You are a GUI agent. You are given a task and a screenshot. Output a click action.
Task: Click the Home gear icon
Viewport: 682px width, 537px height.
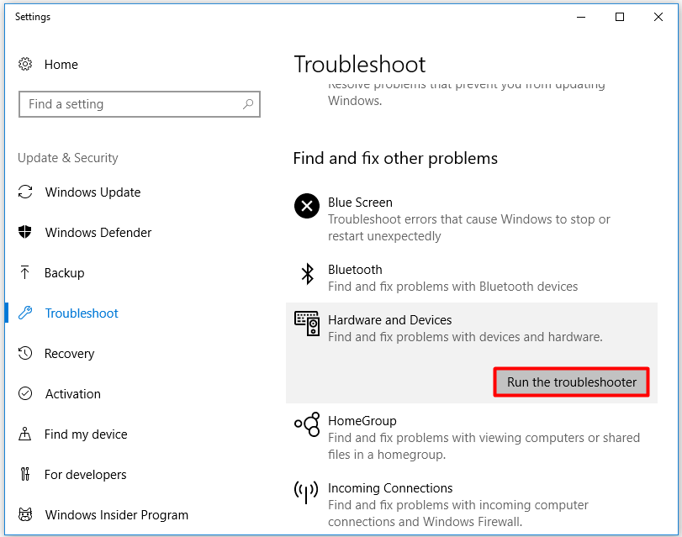[25, 65]
